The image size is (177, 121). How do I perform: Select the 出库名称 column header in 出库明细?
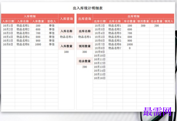pyautogui.click(x=115, y=21)
